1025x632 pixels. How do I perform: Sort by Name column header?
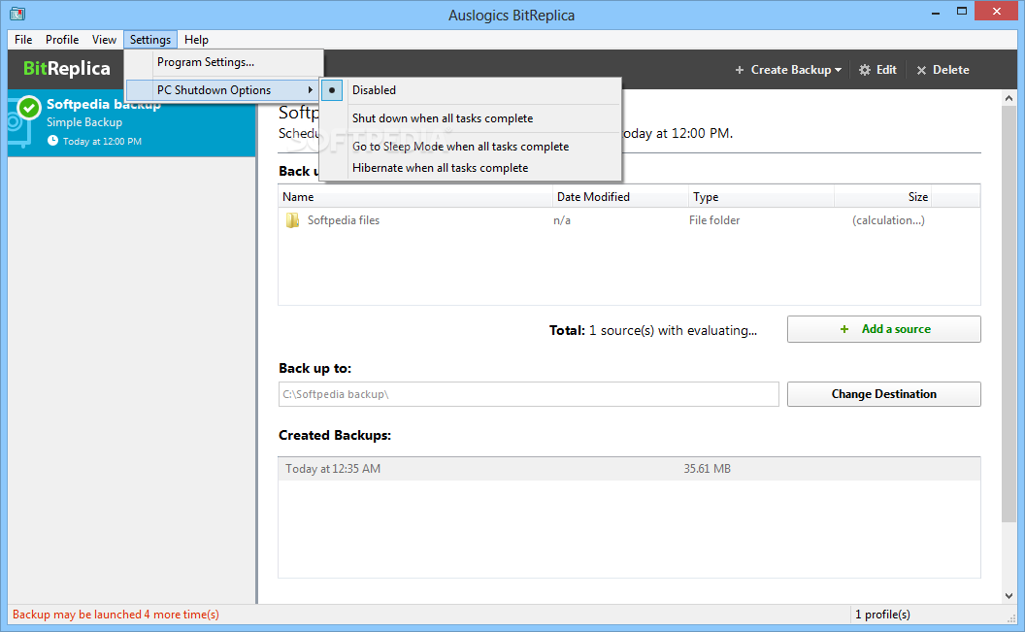click(415, 197)
